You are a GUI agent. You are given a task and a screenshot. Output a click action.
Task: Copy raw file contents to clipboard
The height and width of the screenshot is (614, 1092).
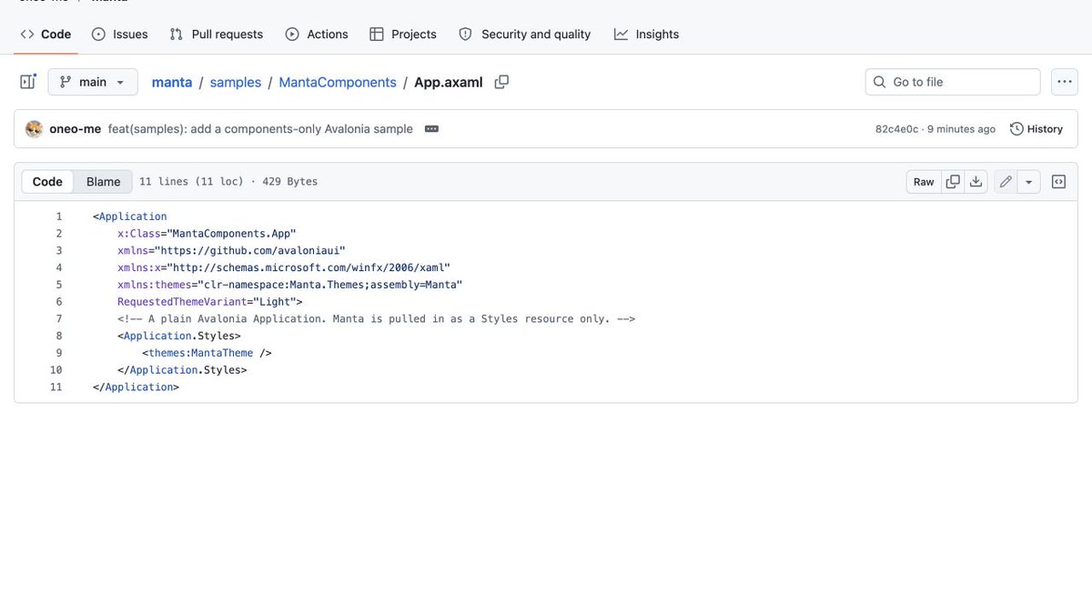tap(953, 182)
